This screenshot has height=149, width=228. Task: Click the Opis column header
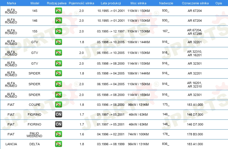tap(219, 3)
